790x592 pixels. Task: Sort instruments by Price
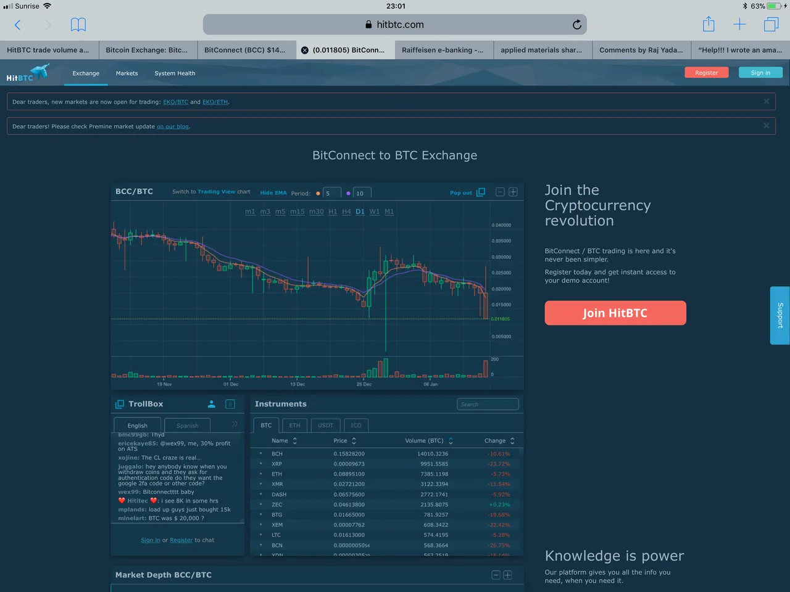tap(345, 441)
